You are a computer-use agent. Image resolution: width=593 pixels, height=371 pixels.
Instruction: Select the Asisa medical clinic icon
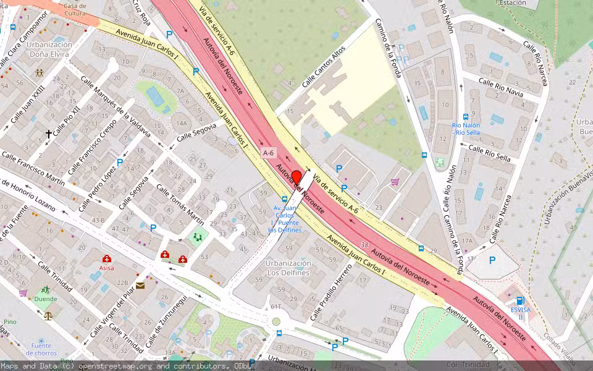click(x=106, y=258)
